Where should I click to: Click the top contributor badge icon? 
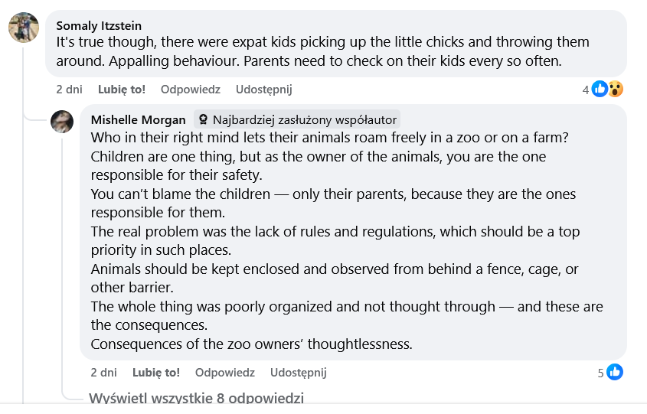coord(204,120)
